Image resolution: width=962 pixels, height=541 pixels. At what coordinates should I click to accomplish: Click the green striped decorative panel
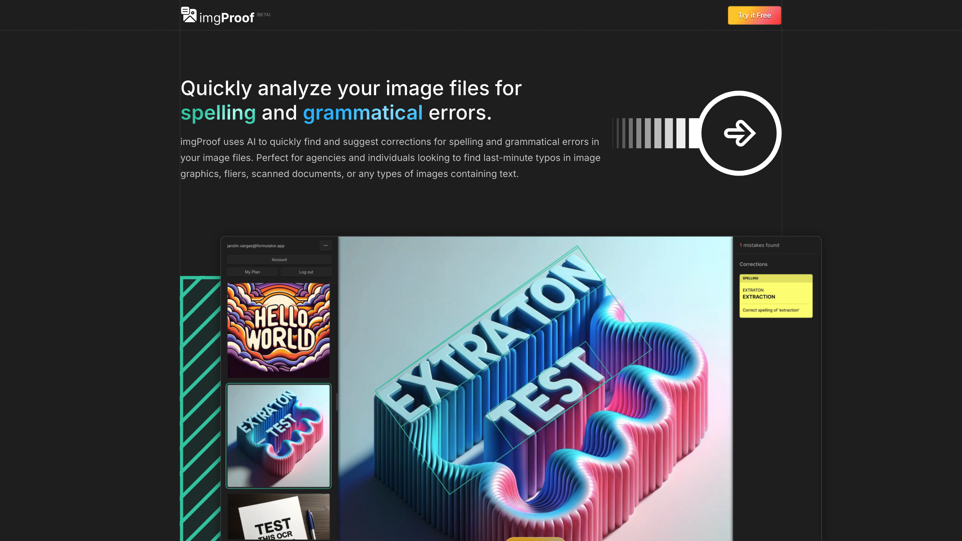pos(200,408)
